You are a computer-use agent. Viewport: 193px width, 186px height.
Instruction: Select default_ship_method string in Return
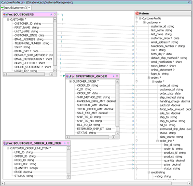(x=169, y=58)
